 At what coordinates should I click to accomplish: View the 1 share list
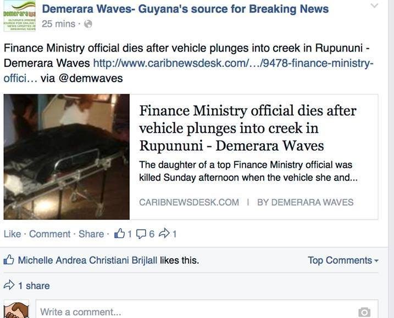[x=34, y=286]
